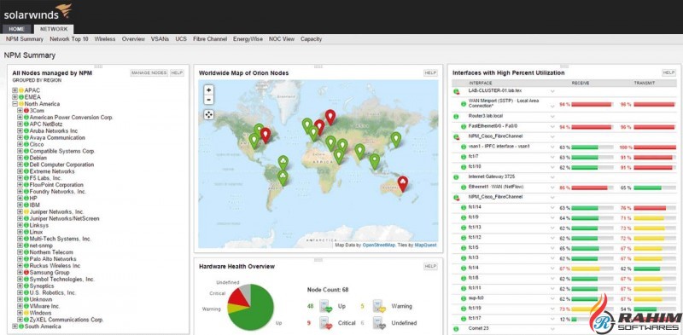
Task: Click the receive utilization bar for Ethernet1 WAN
Action: 593,188
